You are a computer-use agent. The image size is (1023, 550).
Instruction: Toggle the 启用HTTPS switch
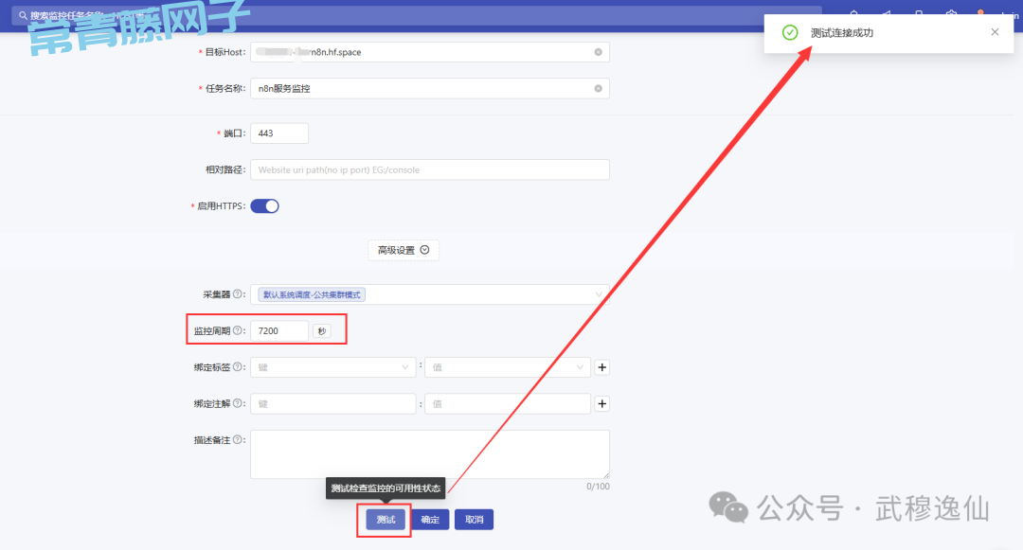(x=264, y=206)
